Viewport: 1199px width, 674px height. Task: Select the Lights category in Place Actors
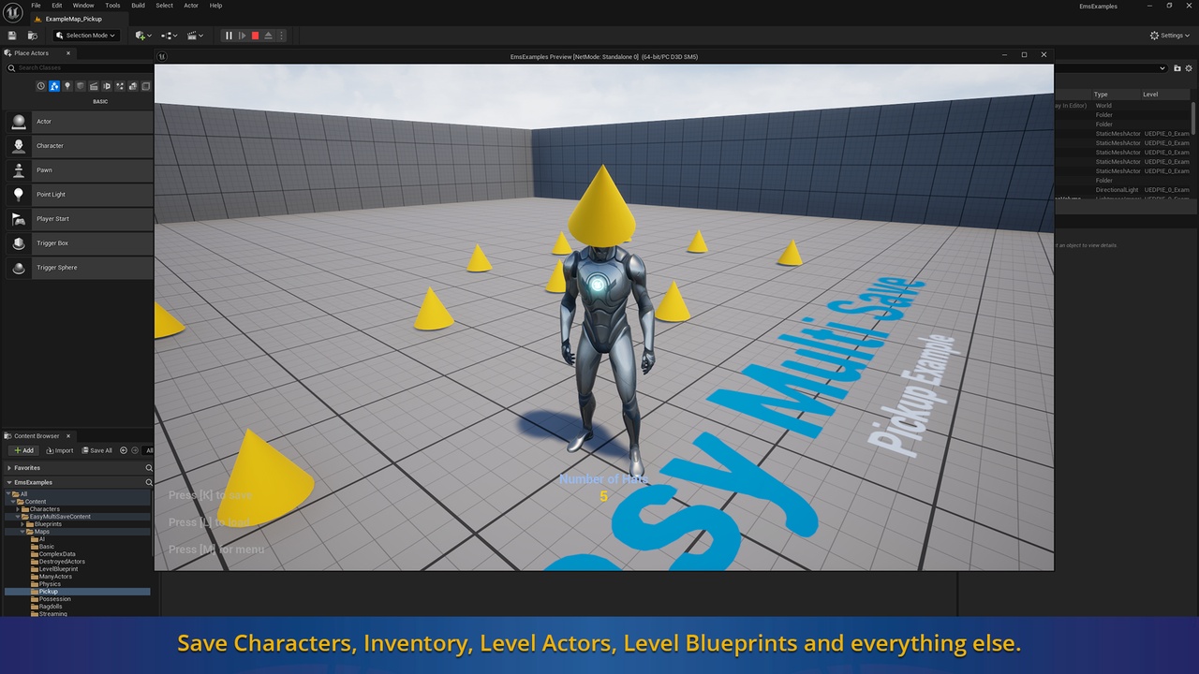[67, 86]
